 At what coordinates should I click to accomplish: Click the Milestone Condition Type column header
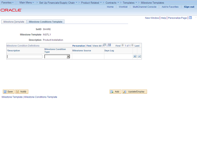(x=55, y=51)
